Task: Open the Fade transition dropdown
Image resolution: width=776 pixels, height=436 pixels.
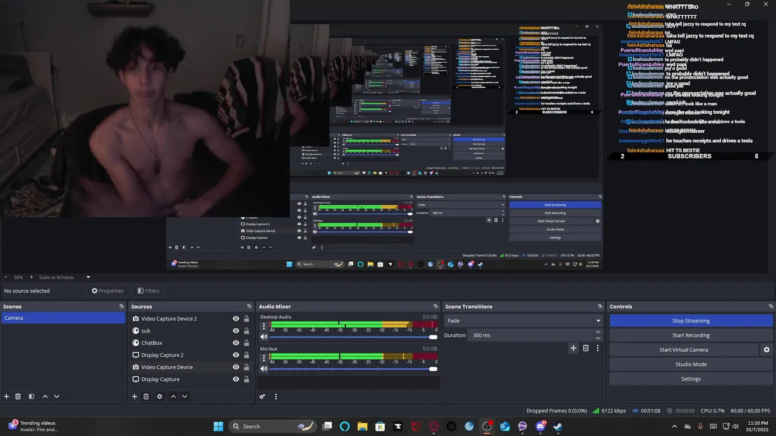Action: coord(524,321)
